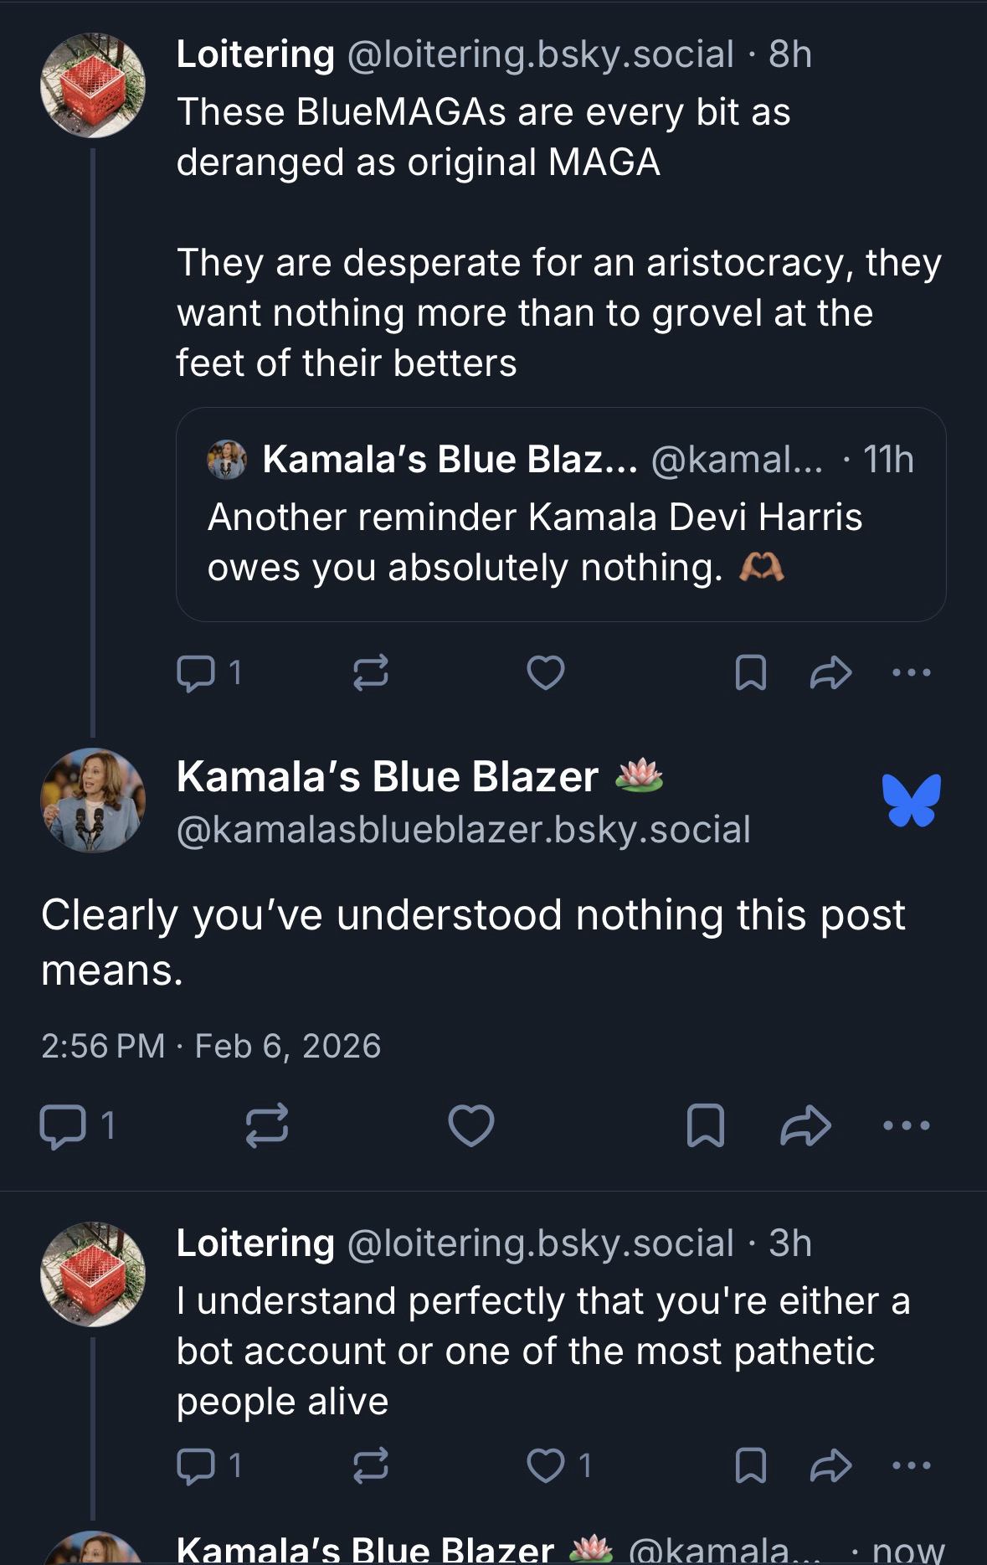Open Loitering's red crate avatar at top
Image resolution: width=987 pixels, height=1565 pixels.
click(93, 85)
